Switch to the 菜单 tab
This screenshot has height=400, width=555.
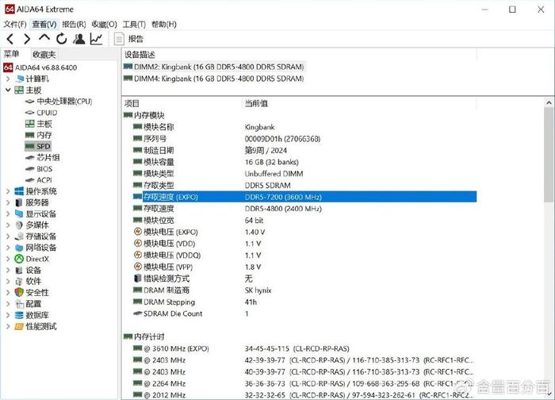11,54
